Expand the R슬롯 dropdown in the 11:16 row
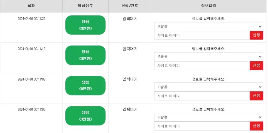The width and height of the screenshot is (268, 133). [x=208, y=57]
